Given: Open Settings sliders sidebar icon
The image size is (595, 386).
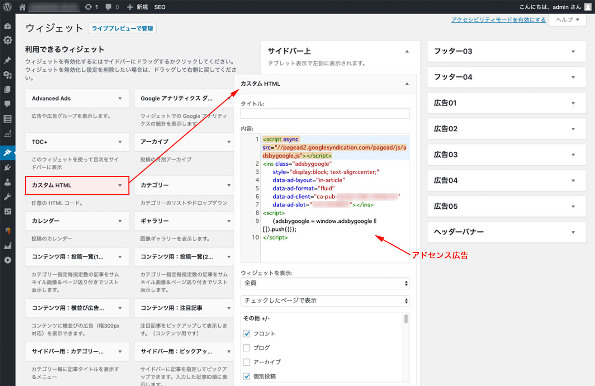Looking at the screenshot, I should (x=7, y=211).
